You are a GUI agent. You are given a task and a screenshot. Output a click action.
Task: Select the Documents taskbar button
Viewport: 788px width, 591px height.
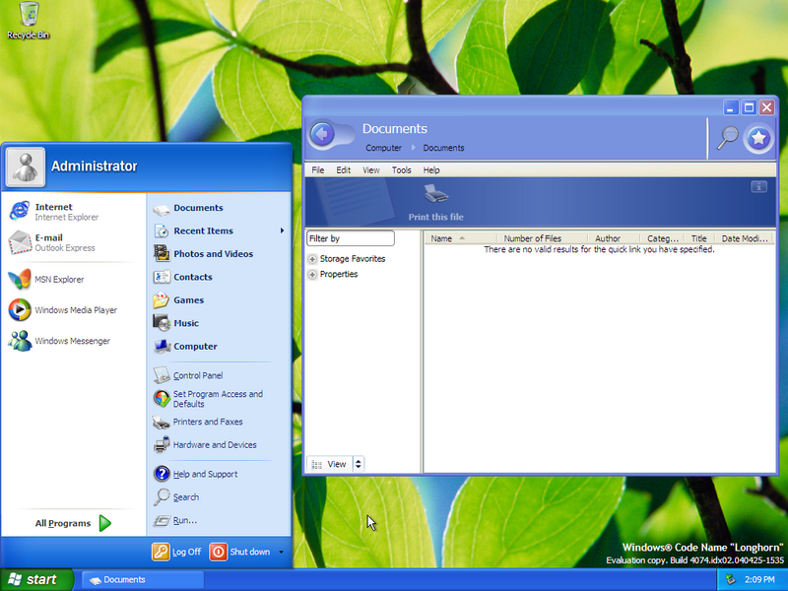tap(142, 580)
